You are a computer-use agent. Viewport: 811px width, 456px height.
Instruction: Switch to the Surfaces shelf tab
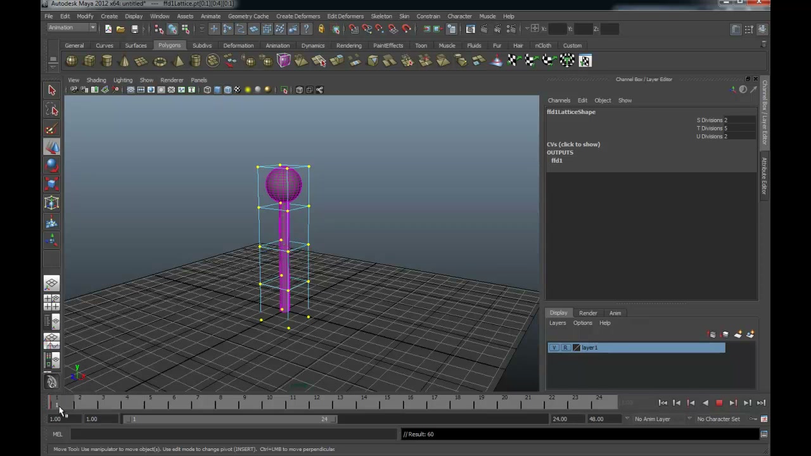[136, 46]
